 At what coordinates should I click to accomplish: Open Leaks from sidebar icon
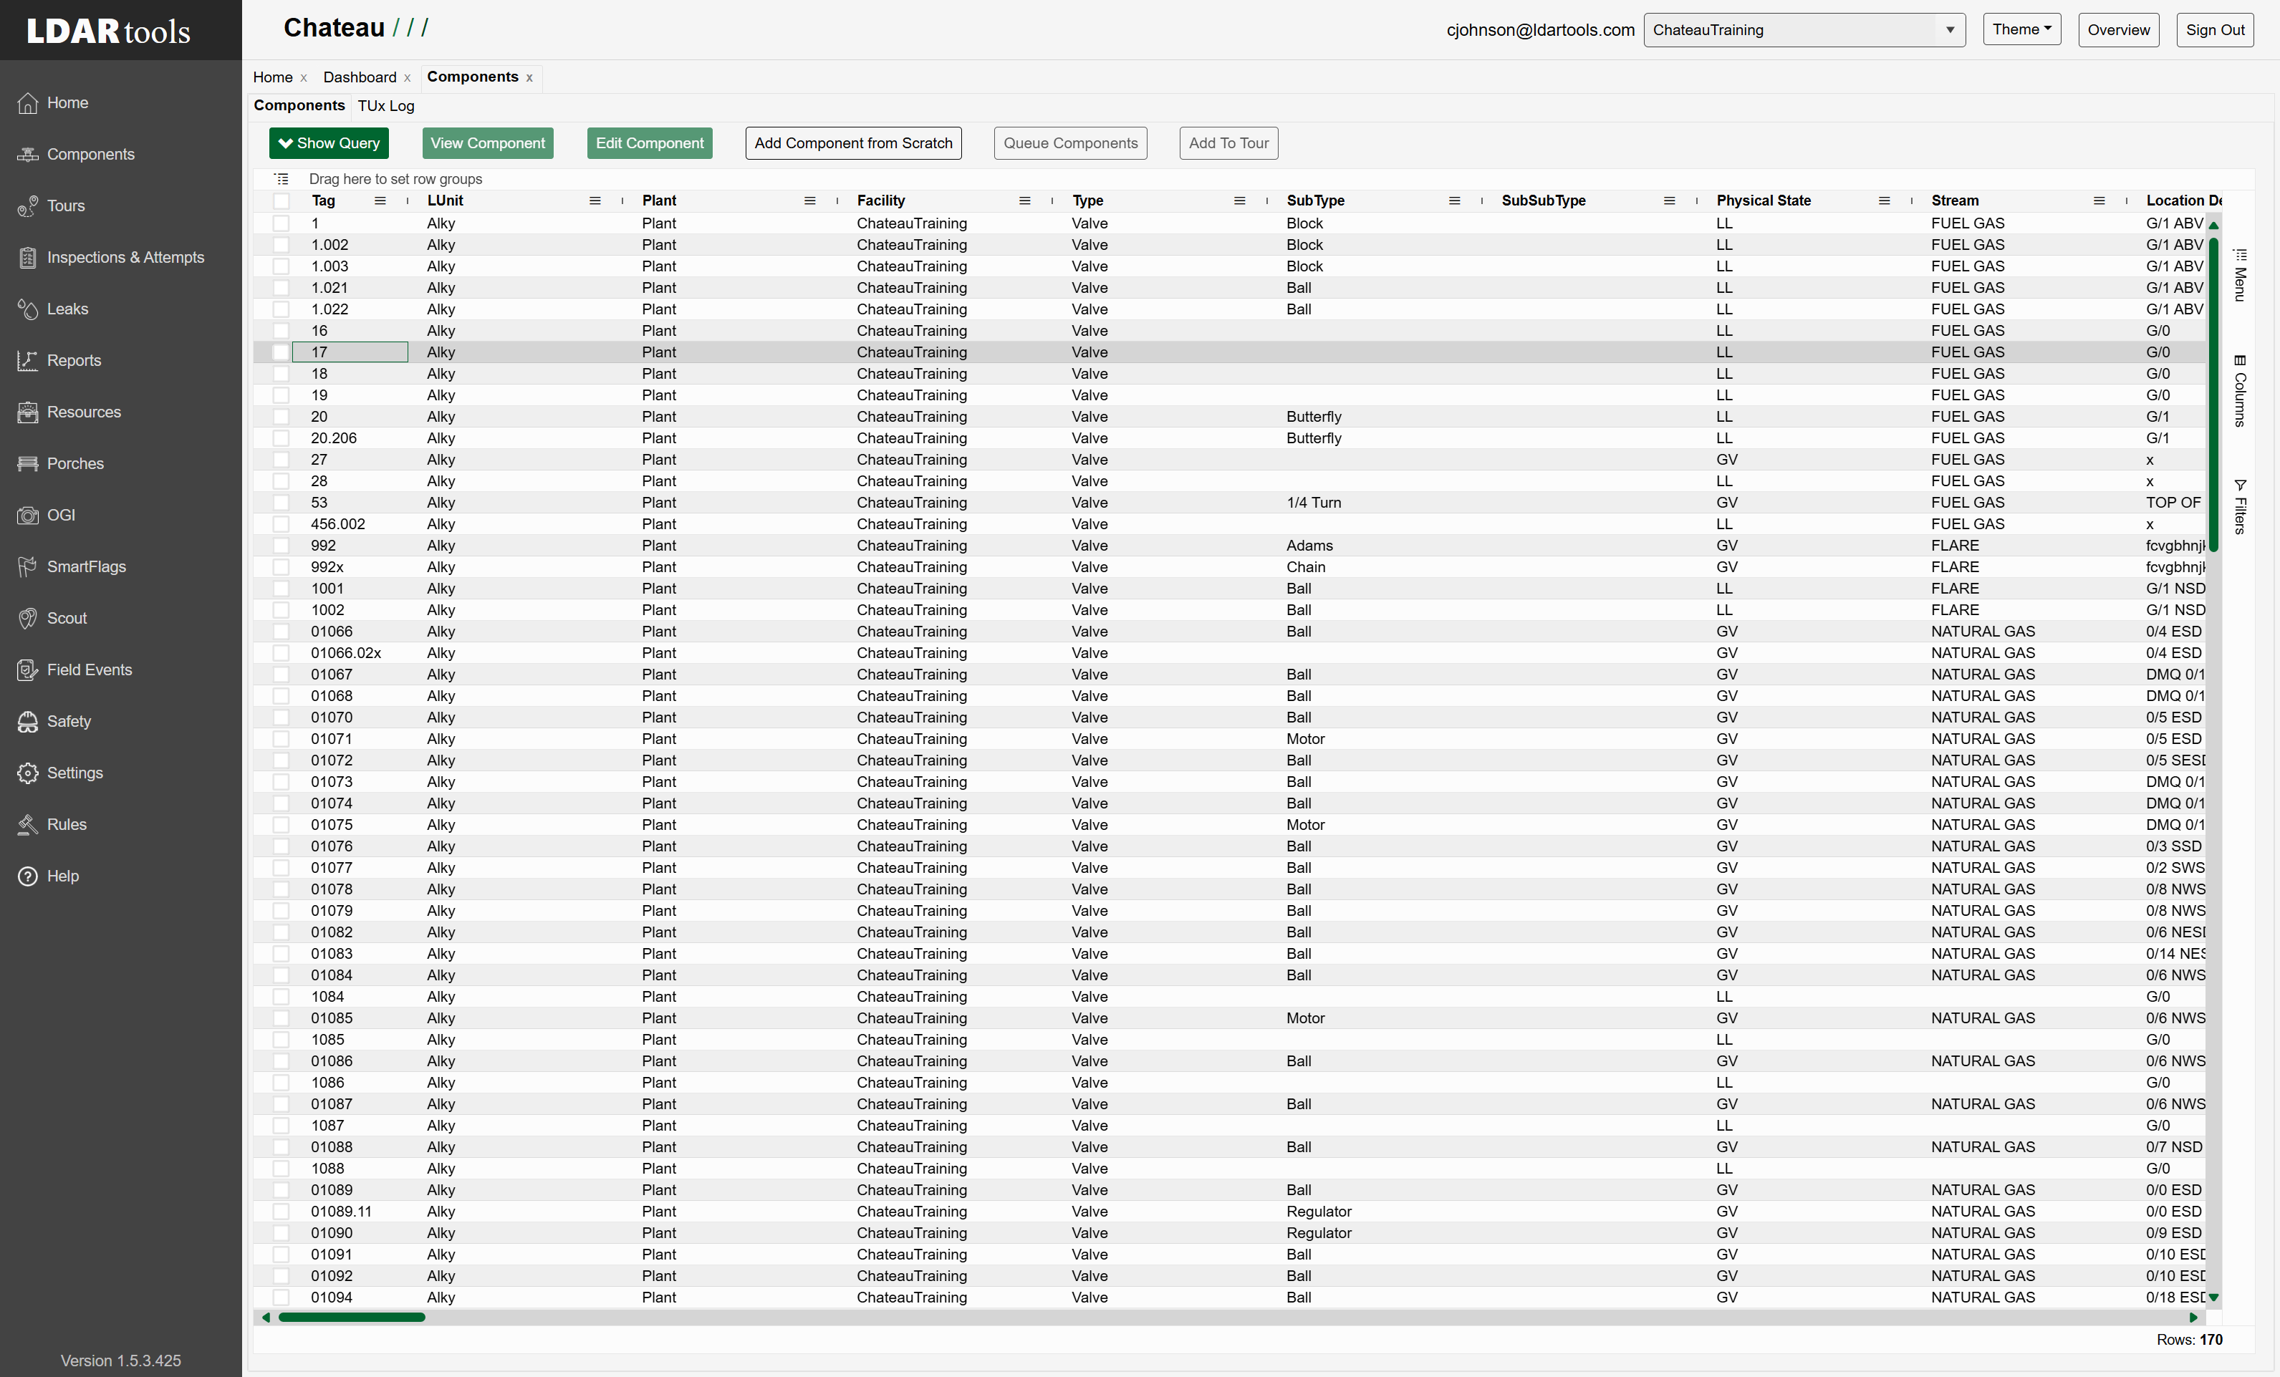coord(28,309)
